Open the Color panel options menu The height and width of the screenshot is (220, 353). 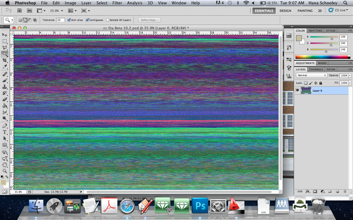(x=350, y=31)
